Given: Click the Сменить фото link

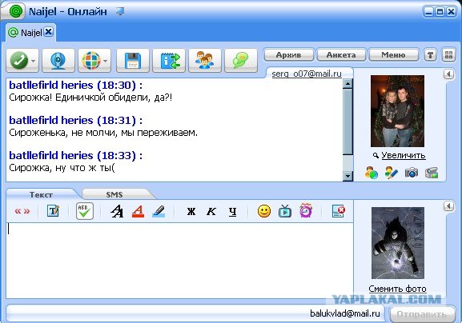Looking at the screenshot, I should pyautogui.click(x=397, y=289).
